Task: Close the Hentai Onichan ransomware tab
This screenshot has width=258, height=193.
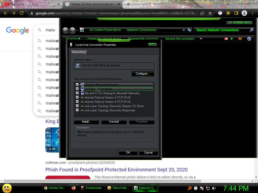Action: [x=119, y=4]
